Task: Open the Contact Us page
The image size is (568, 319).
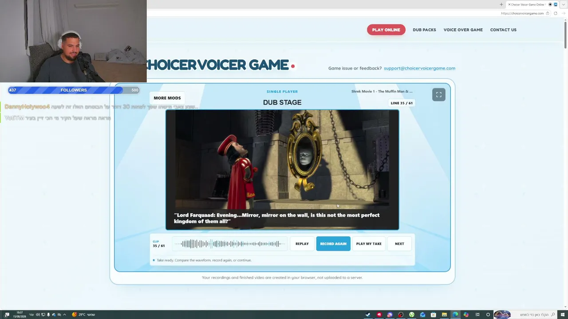Action: [503, 30]
